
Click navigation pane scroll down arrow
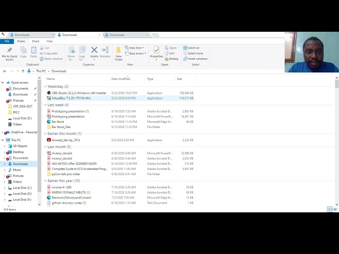coord(39,204)
